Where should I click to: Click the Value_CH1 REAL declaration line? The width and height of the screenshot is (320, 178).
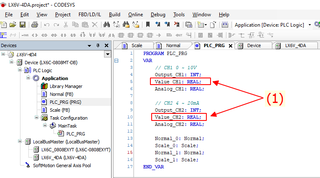[178, 82]
